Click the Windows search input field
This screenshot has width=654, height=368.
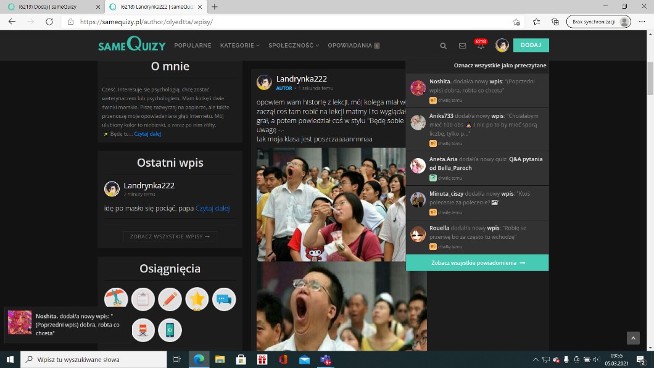93,359
